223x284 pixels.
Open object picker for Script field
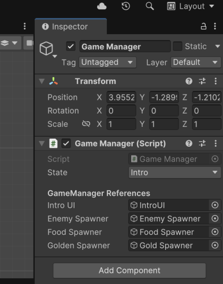pos(215,159)
